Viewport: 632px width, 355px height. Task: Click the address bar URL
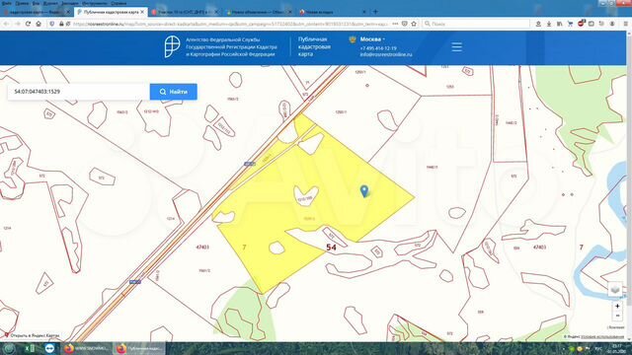(230, 24)
